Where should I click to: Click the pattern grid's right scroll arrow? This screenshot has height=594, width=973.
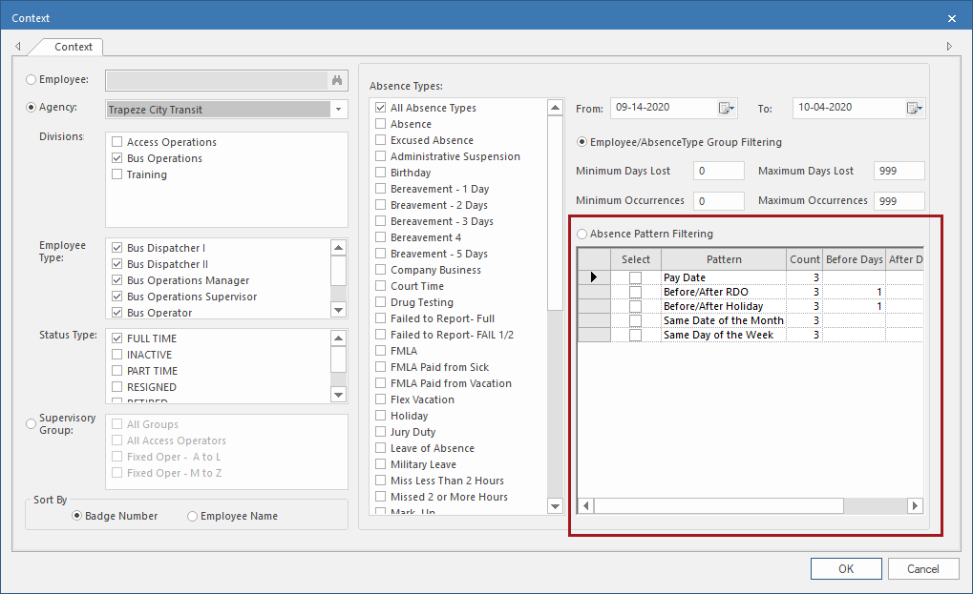click(x=914, y=505)
